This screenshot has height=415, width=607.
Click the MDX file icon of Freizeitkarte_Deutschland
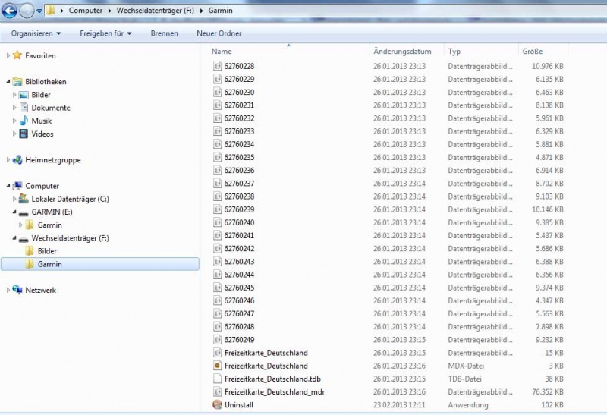click(217, 366)
